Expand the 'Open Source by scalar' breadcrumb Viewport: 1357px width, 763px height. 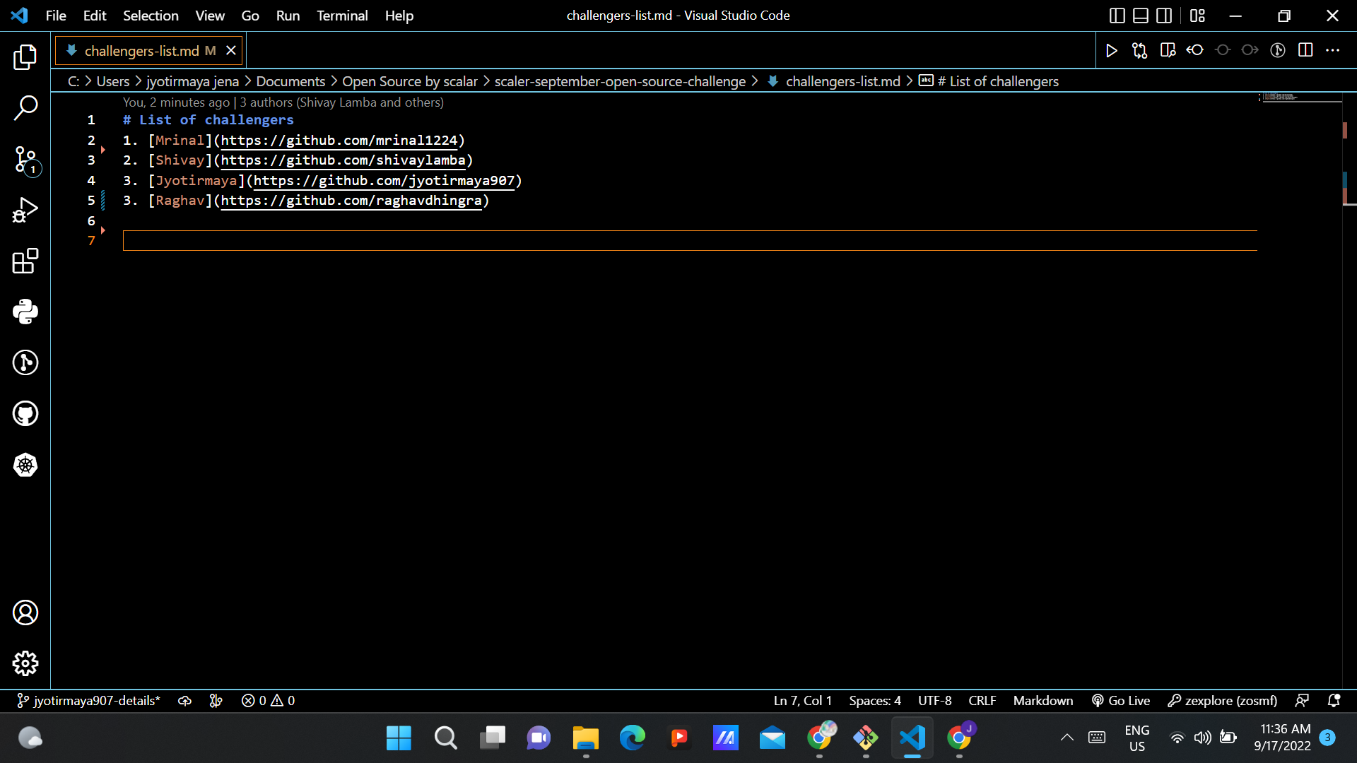(410, 81)
